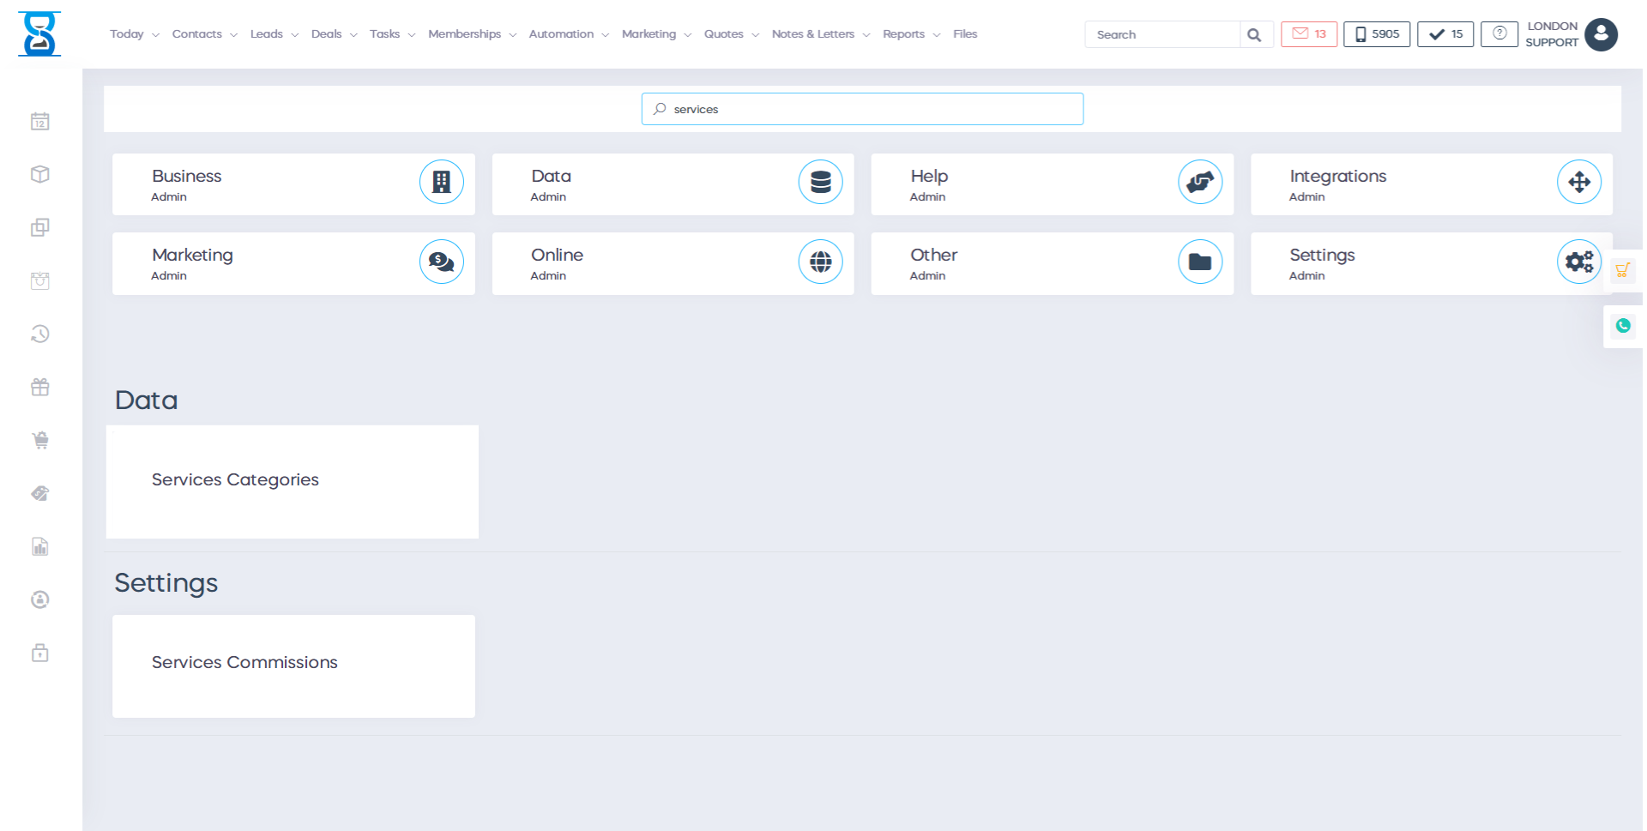This screenshot has width=1647, height=831.
Task: Click the reports bar-chart icon in the sidebar
Action: click(x=39, y=546)
